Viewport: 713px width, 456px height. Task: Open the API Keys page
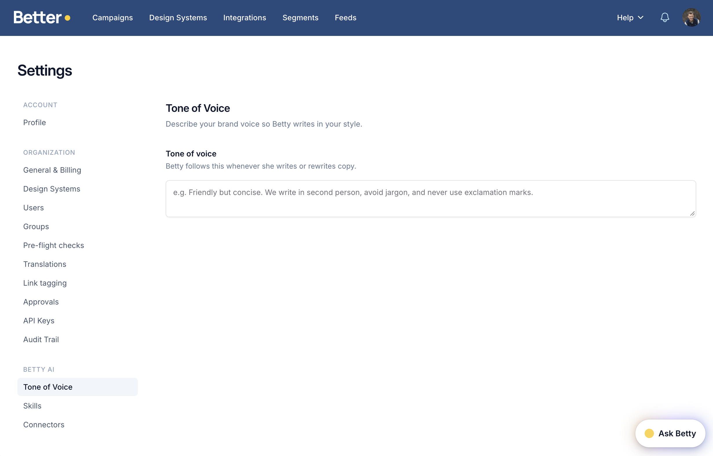(x=77, y=321)
